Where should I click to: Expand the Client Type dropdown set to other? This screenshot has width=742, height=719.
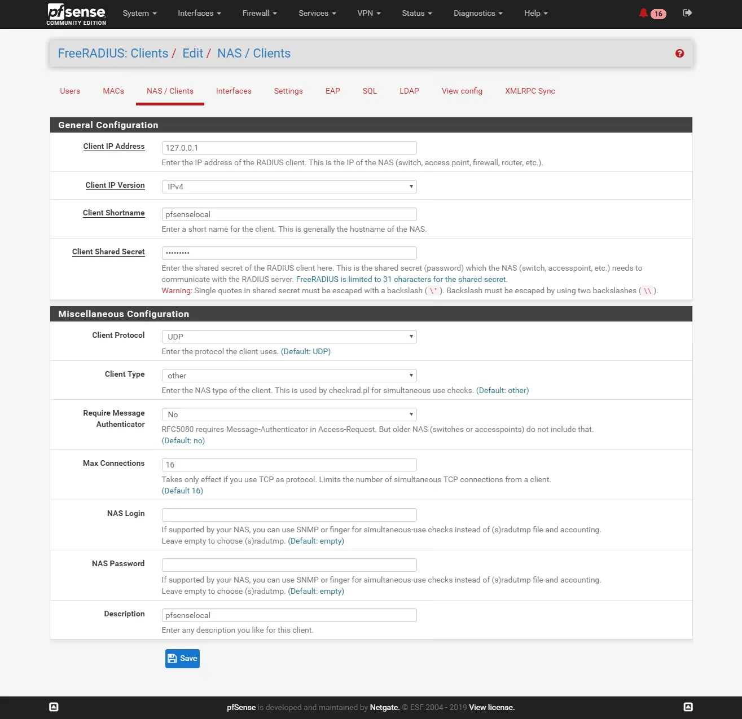(289, 375)
